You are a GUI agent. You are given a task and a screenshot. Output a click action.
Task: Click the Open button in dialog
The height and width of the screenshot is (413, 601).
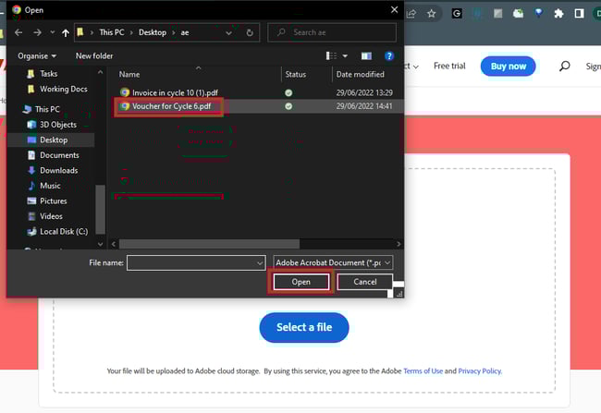(x=300, y=282)
